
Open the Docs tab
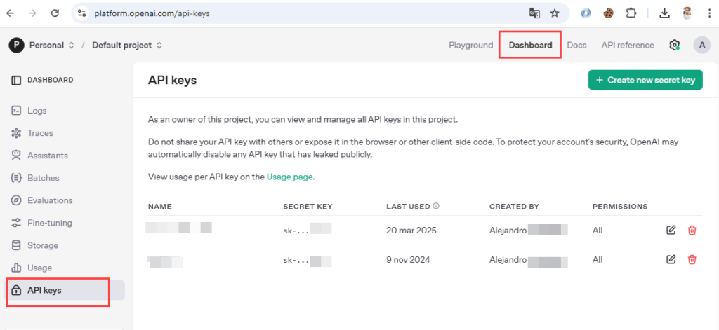(x=577, y=46)
